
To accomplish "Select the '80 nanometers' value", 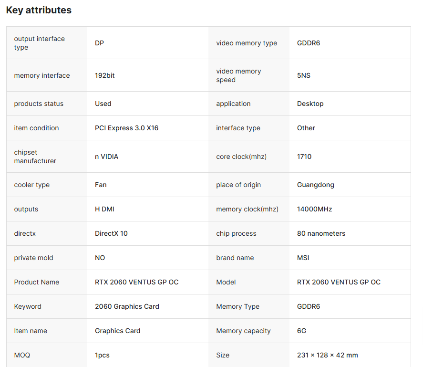I will (x=321, y=233).
